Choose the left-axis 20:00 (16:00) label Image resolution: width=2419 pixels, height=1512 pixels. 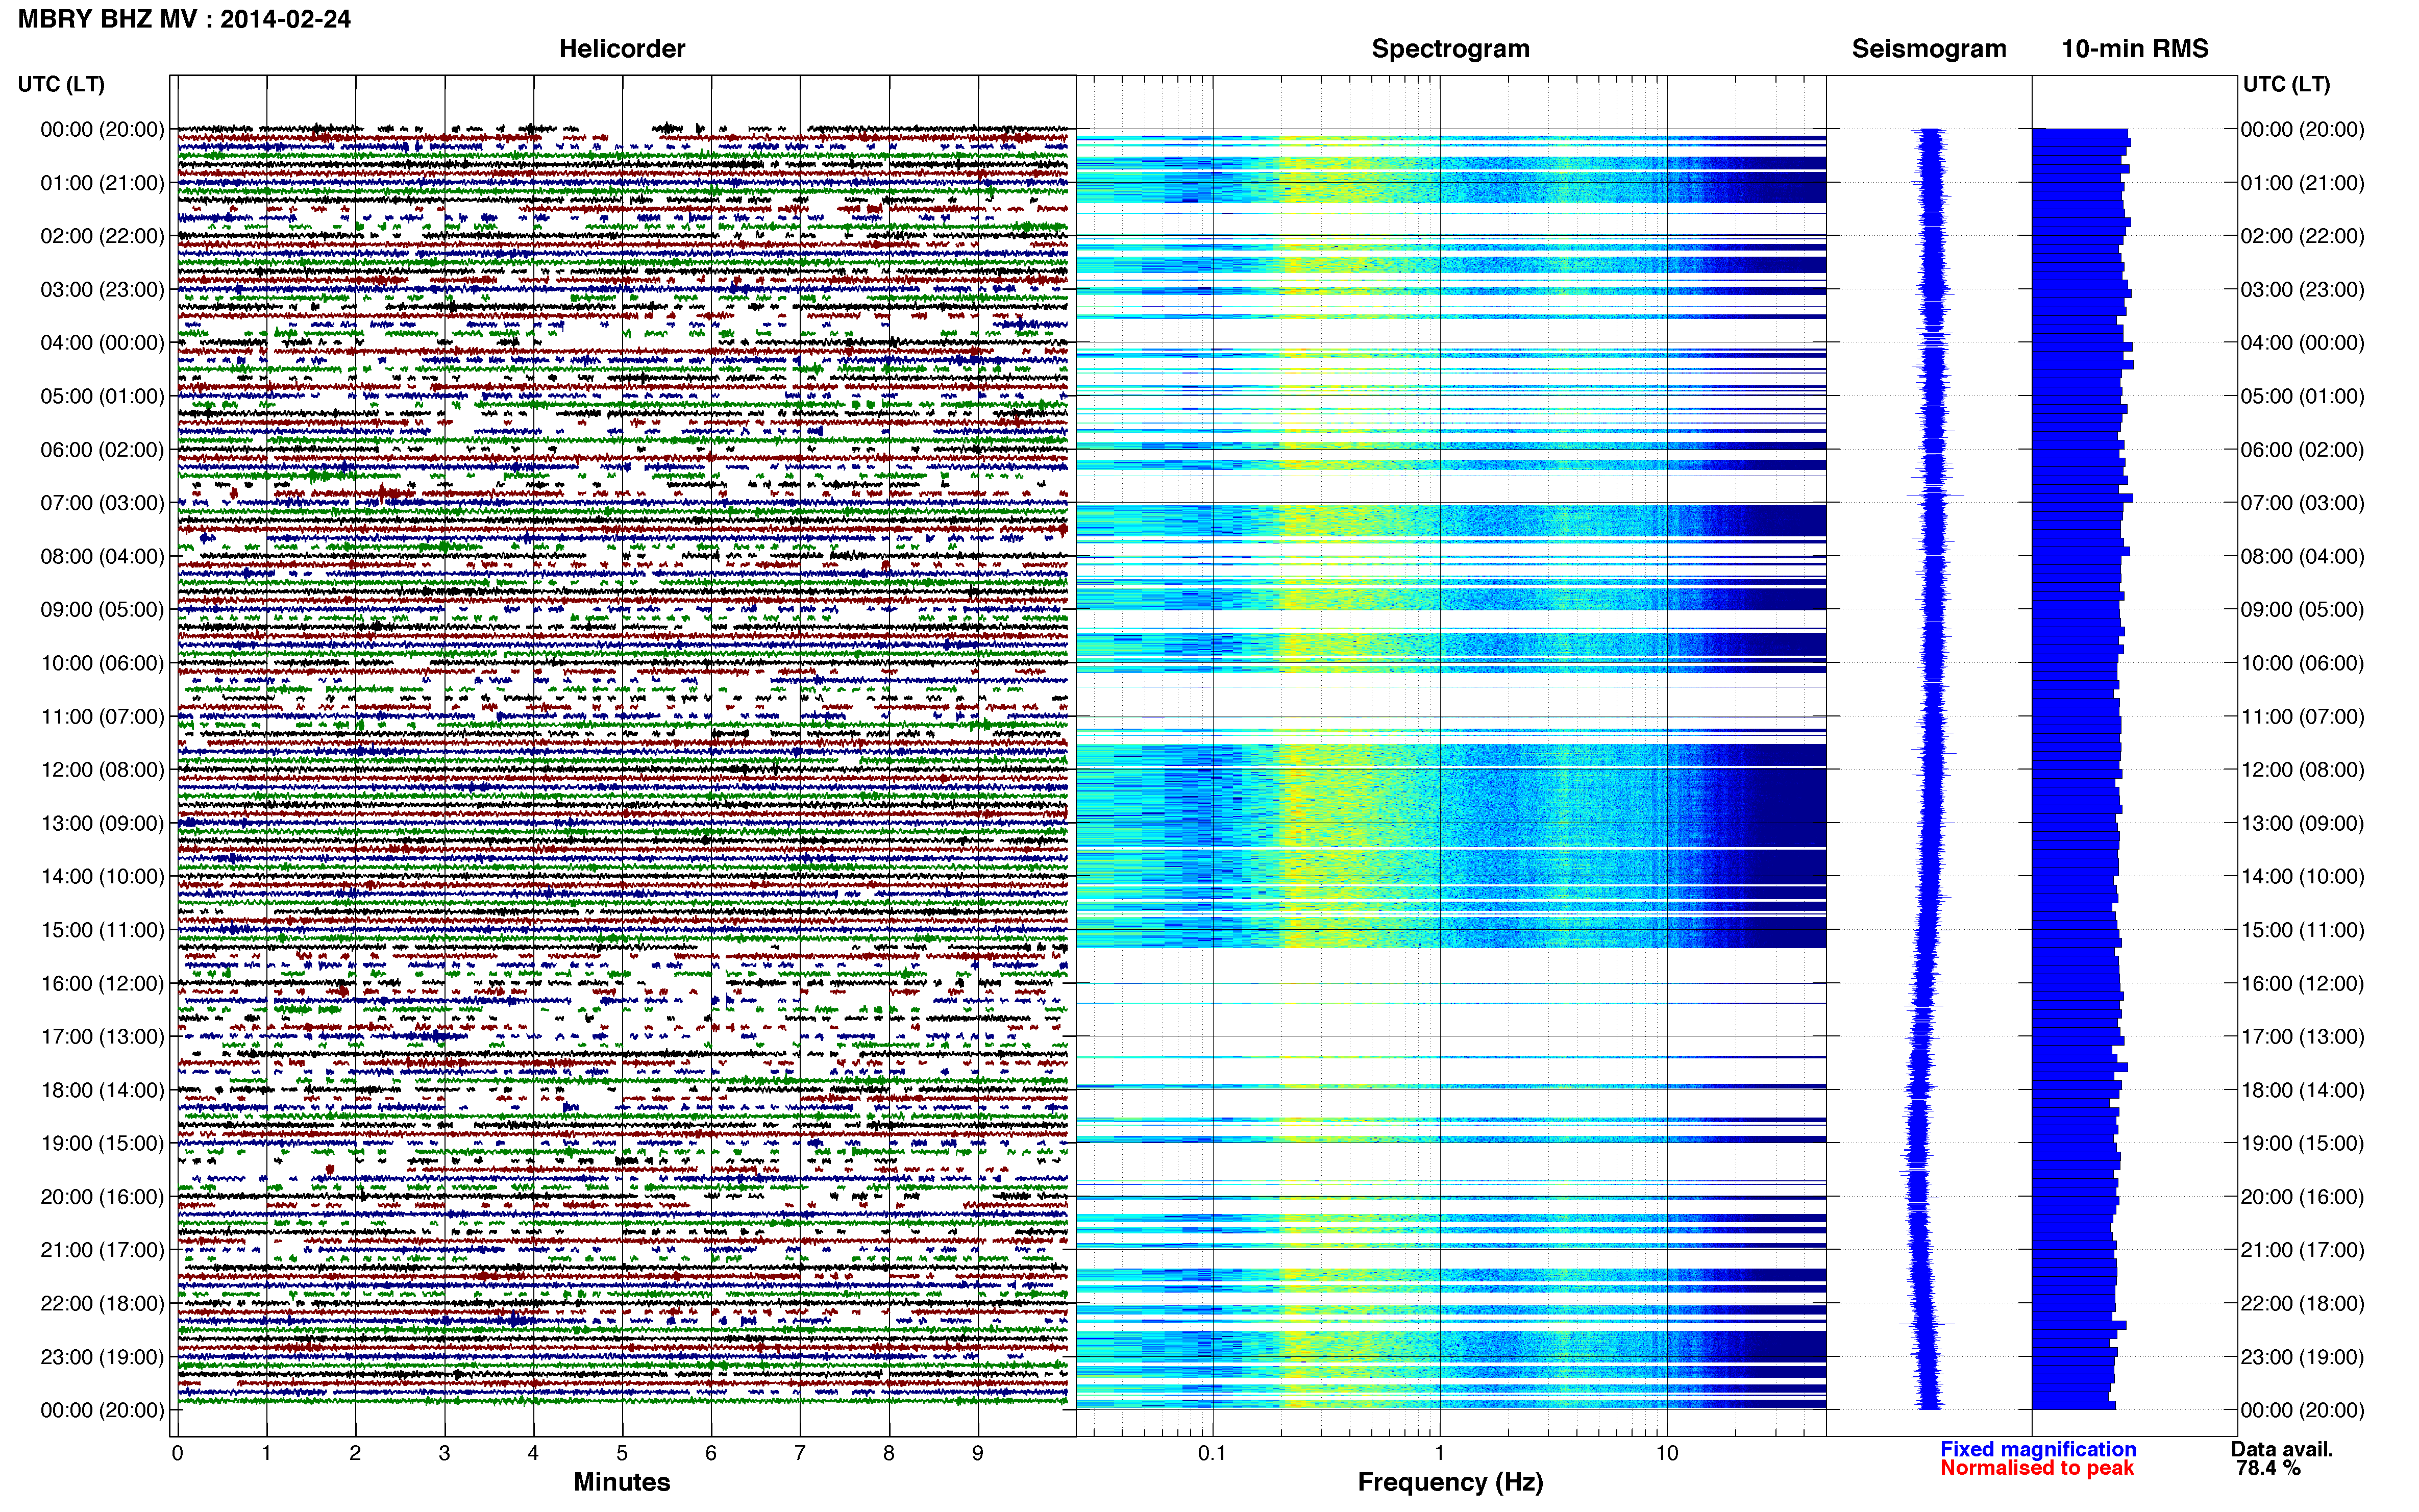[102, 1196]
